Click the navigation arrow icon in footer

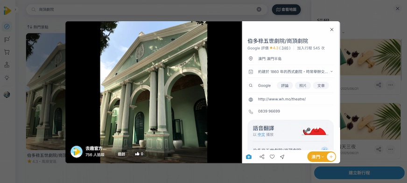coord(282,156)
